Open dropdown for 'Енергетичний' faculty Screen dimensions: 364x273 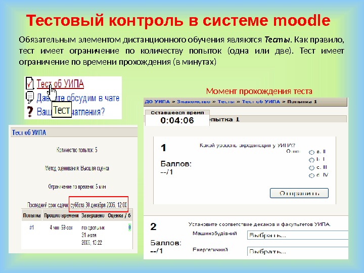click(x=298, y=251)
